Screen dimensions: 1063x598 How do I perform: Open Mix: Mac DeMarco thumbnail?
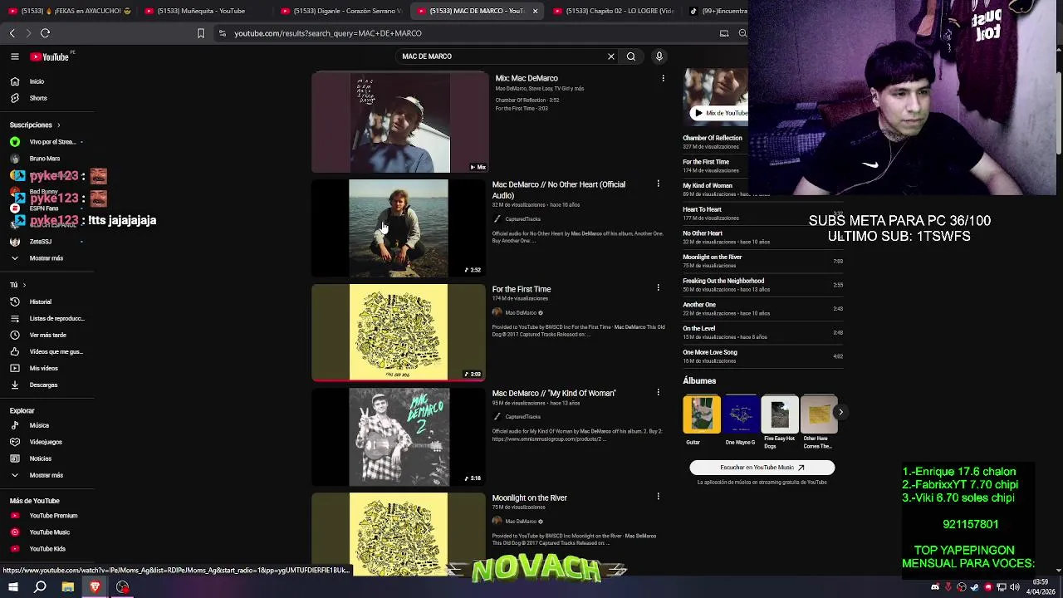399,122
